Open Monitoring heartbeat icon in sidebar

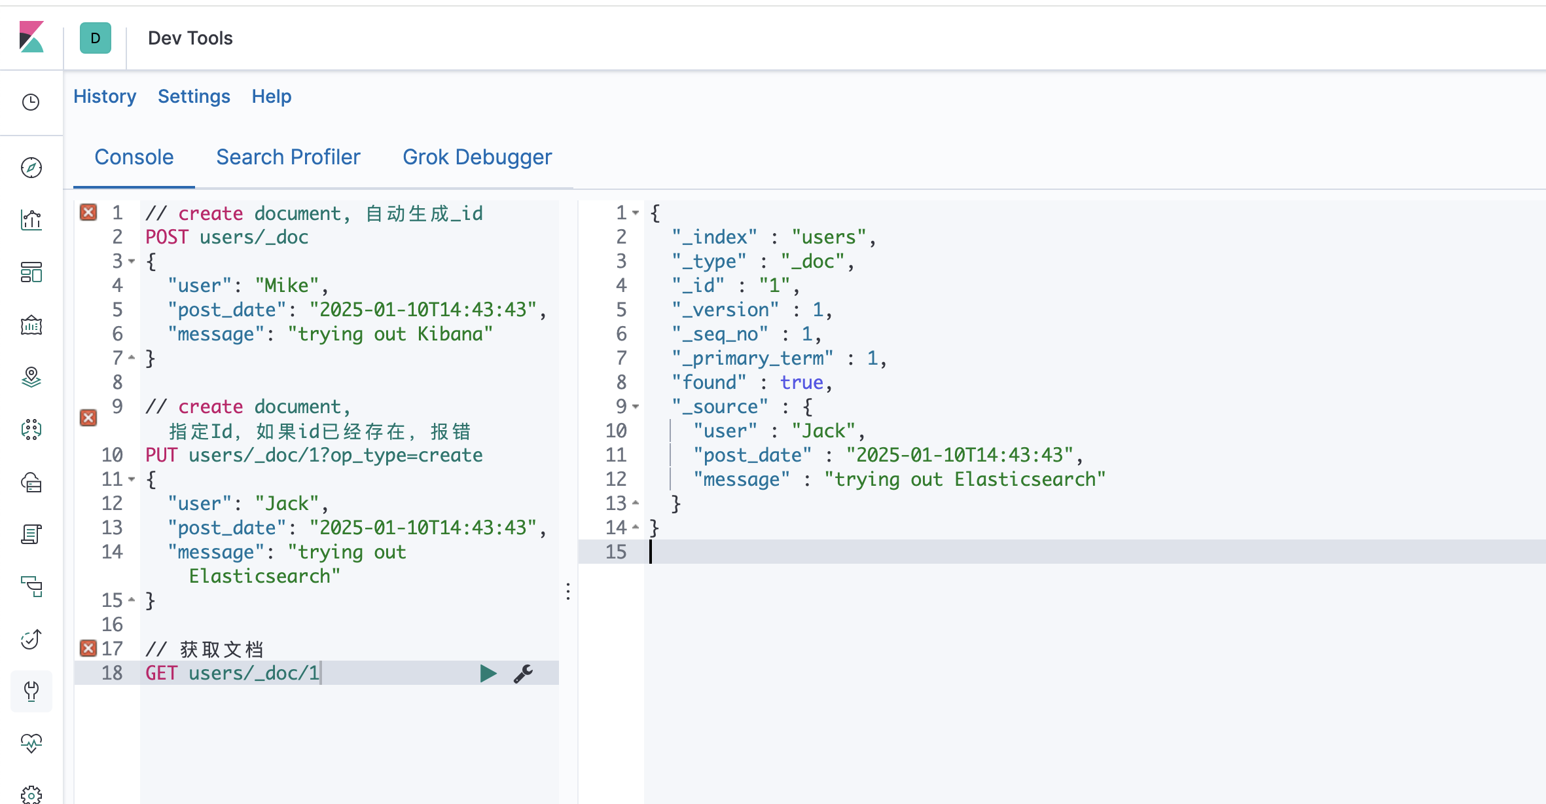[31, 742]
